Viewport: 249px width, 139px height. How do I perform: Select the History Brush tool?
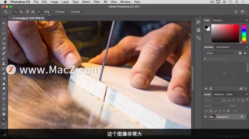[x=4, y=69]
